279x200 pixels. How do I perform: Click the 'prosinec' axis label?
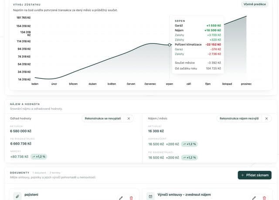pos(246,84)
